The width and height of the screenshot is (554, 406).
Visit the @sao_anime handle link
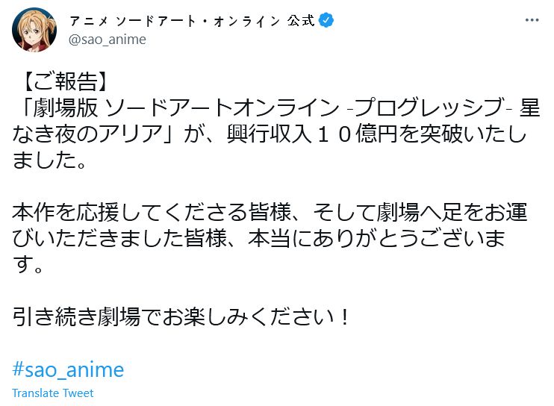[108, 40]
